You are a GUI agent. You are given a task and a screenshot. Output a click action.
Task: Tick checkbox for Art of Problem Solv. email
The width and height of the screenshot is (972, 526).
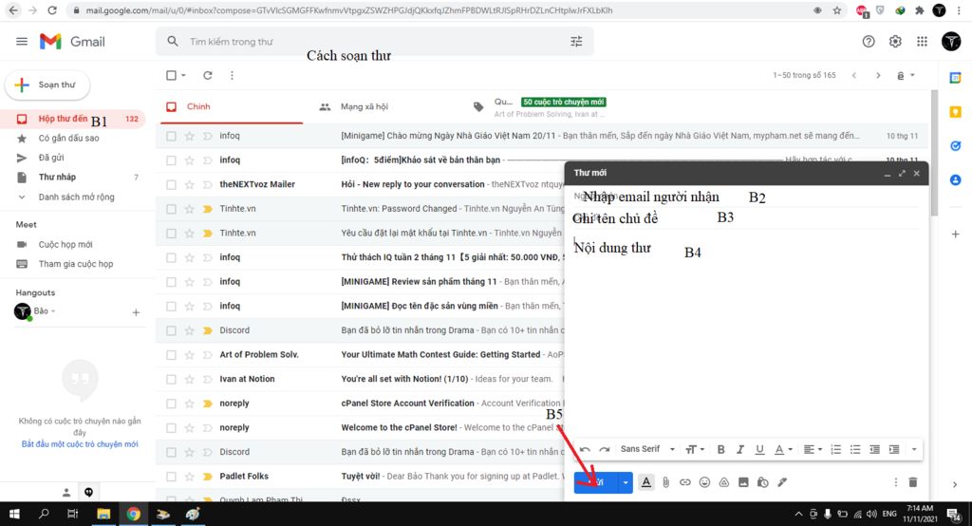(x=171, y=355)
